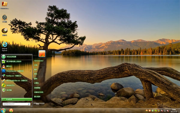Launch 360安全卫士 from Start menu
This screenshot has height=113, width=180.
click(16, 85)
